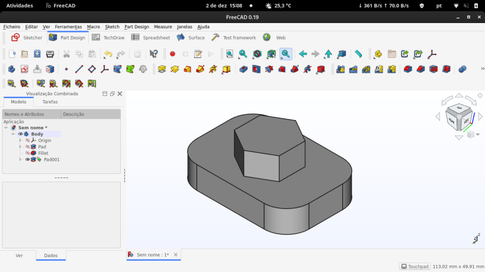Select the Fillet item in model tree
485x272 pixels.
[x=43, y=153]
